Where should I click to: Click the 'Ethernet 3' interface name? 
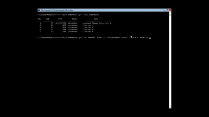[88, 29]
